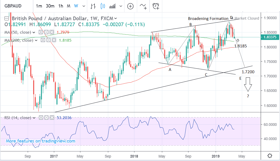Open the More features on tradingview.com link
The image size is (280, 161).
pos(41,141)
